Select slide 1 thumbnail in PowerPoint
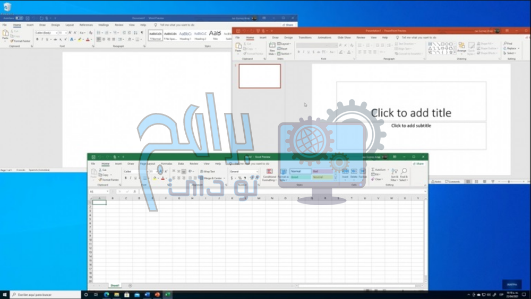Viewport: 531px width, 299px height. pos(260,76)
